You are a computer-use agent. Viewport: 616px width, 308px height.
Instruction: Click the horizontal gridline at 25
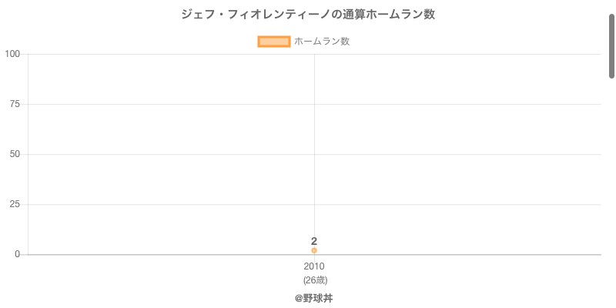[314, 204]
